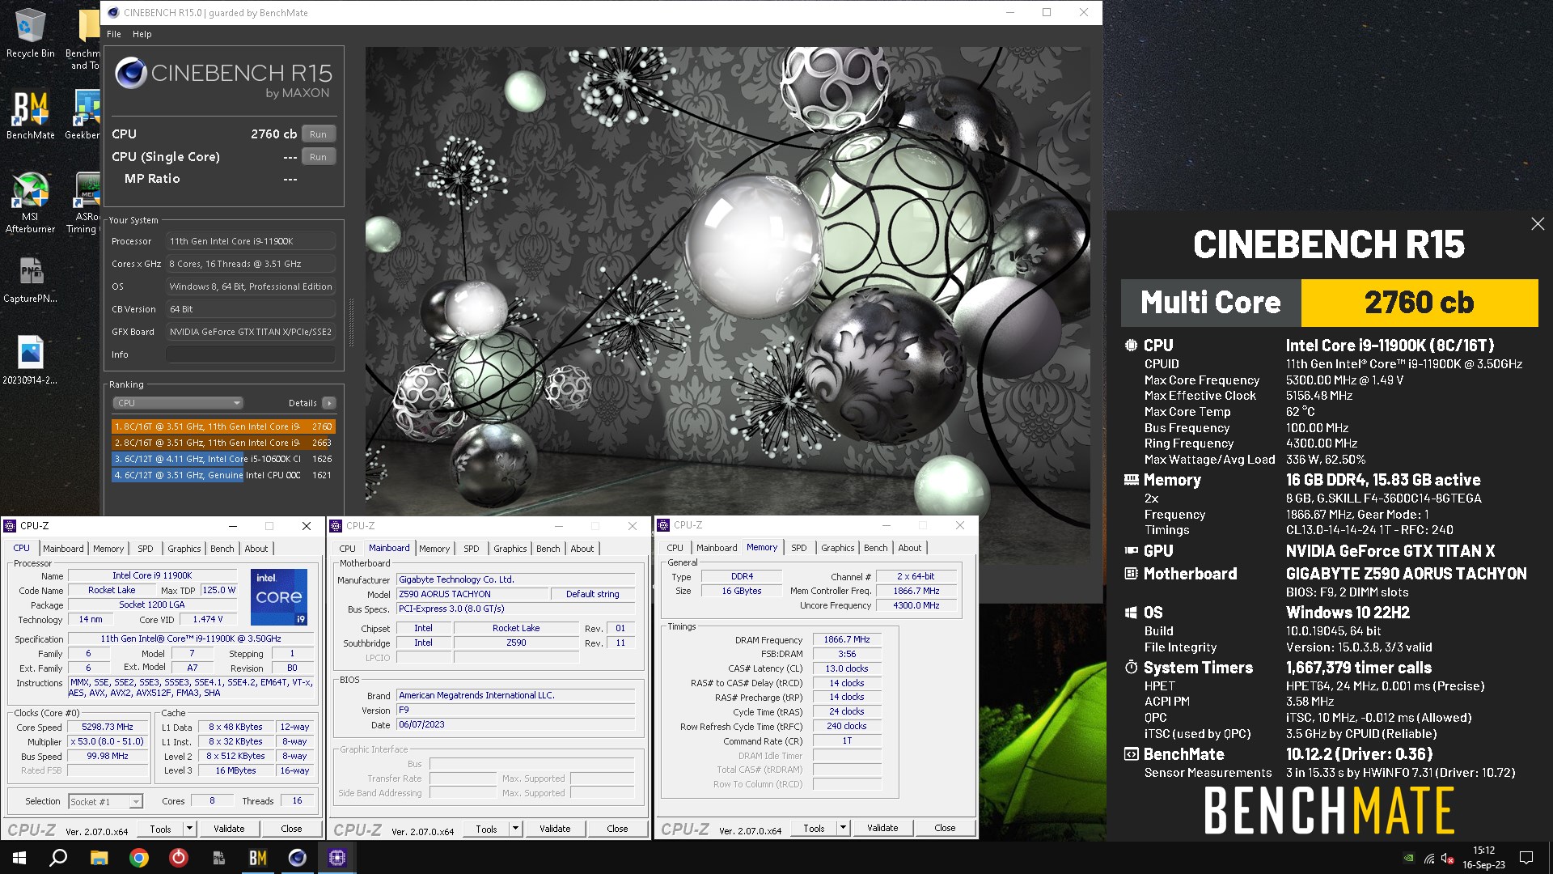
Task: Click the 2760 cb Multi Core score
Action: [1419, 303]
